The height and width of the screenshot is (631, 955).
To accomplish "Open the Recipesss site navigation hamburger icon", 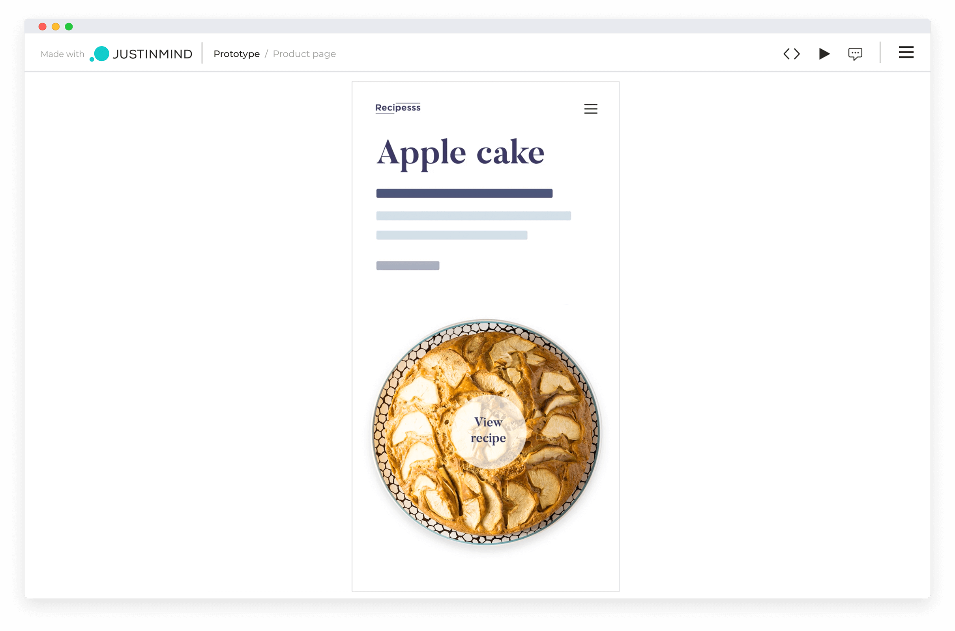I will click(591, 109).
